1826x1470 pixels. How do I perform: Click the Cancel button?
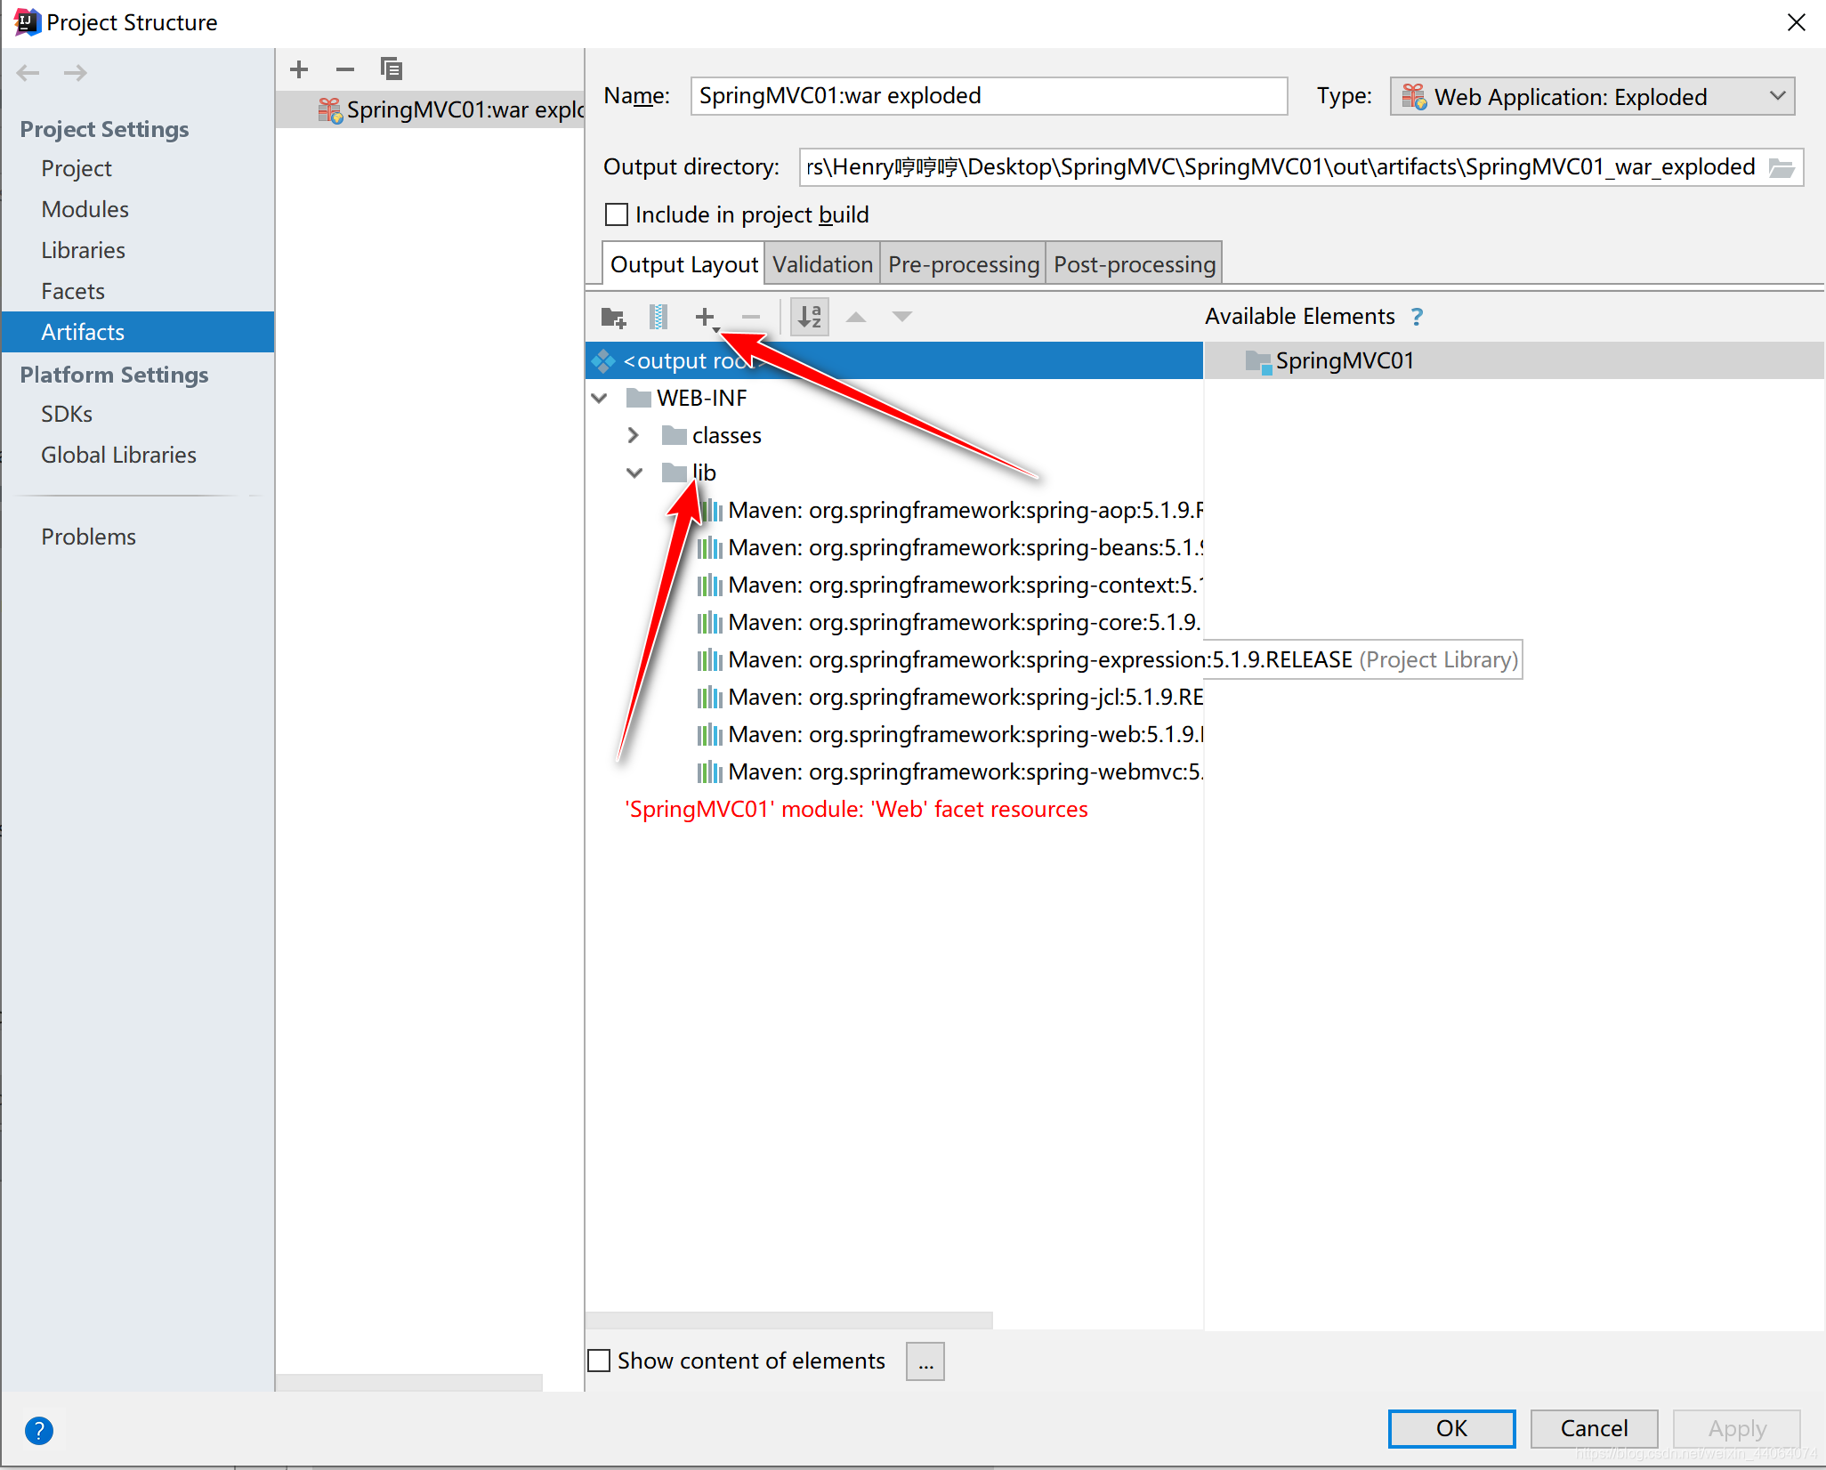click(x=1594, y=1428)
